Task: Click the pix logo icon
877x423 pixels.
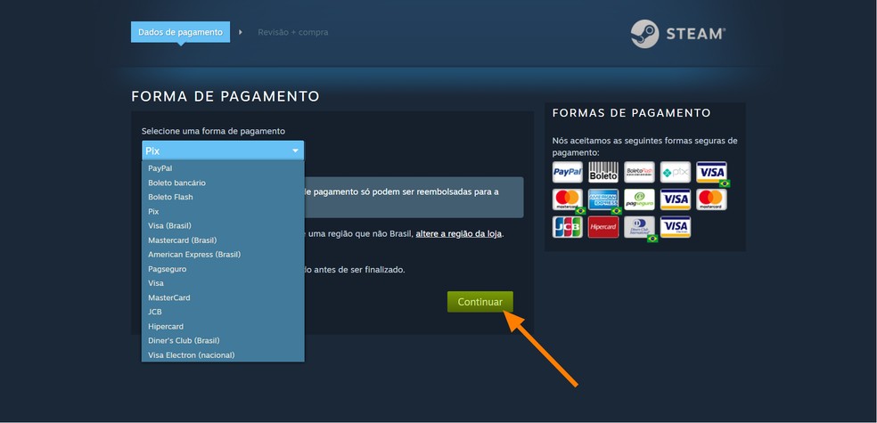Action: pyautogui.click(x=675, y=172)
